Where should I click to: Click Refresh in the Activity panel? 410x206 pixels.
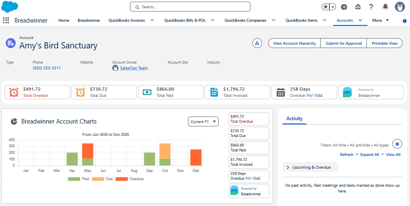click(x=347, y=155)
